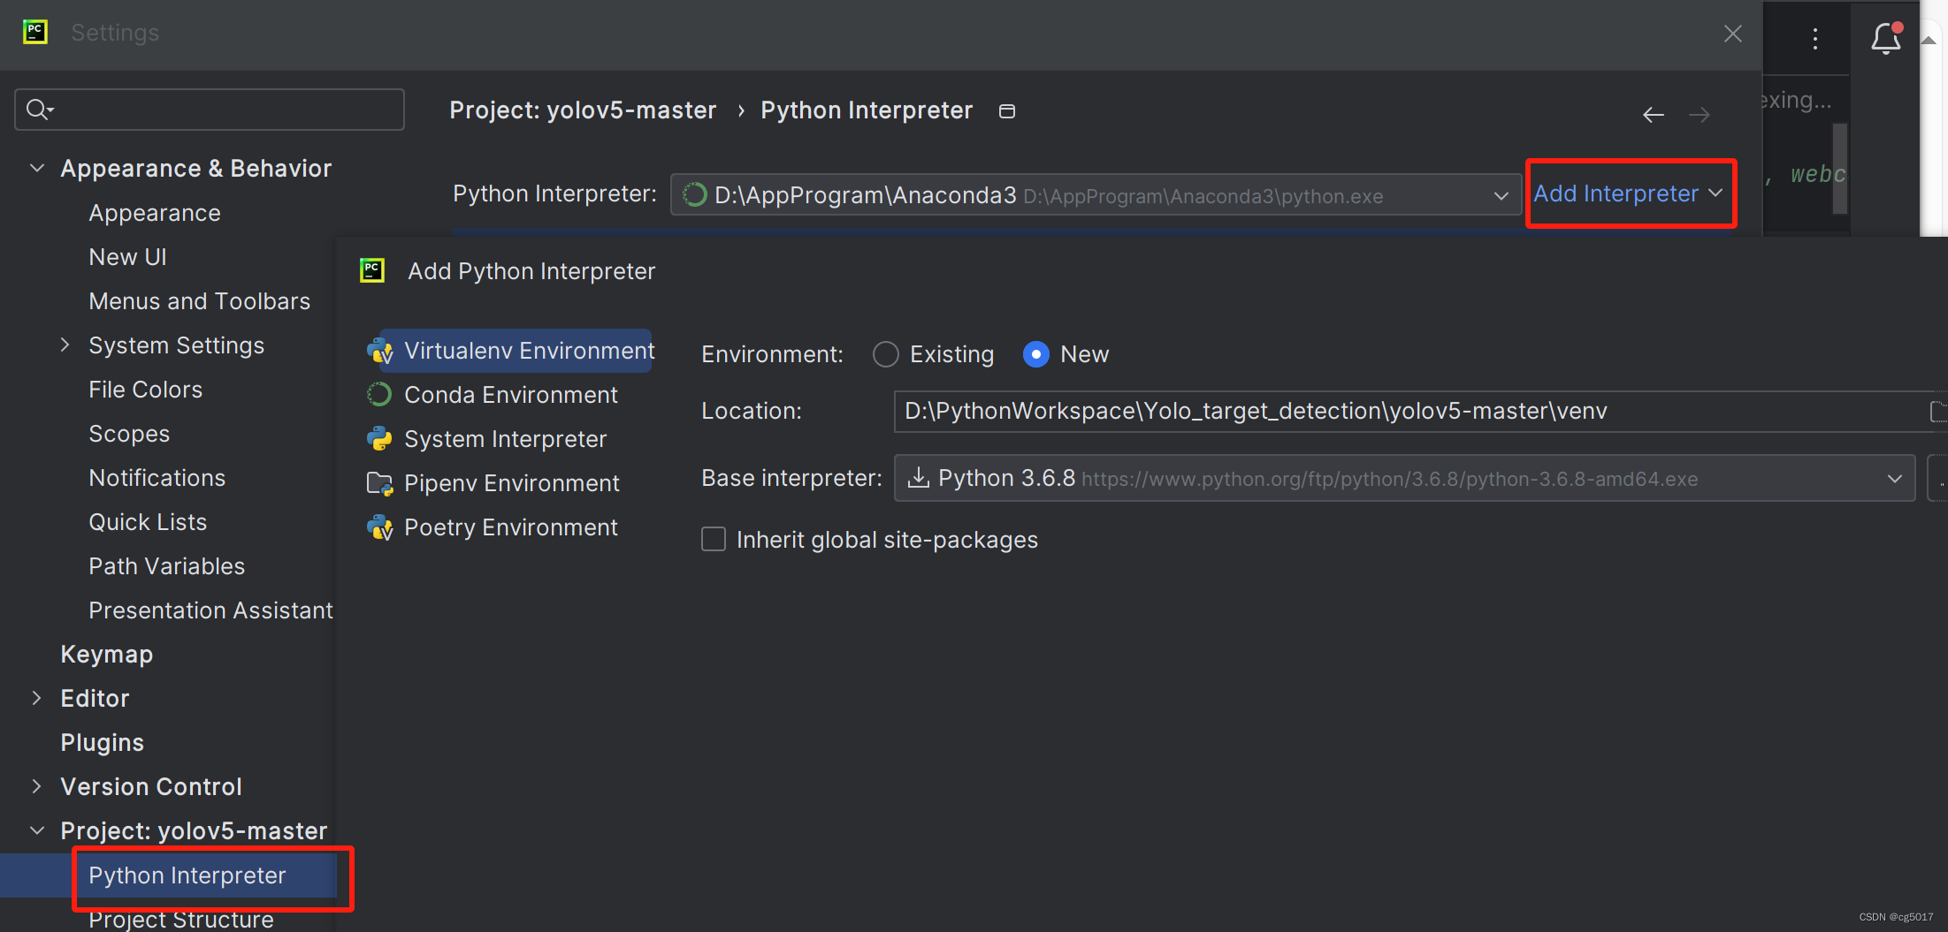Open notifications bell in main window
1948x932 pixels.
1886,38
